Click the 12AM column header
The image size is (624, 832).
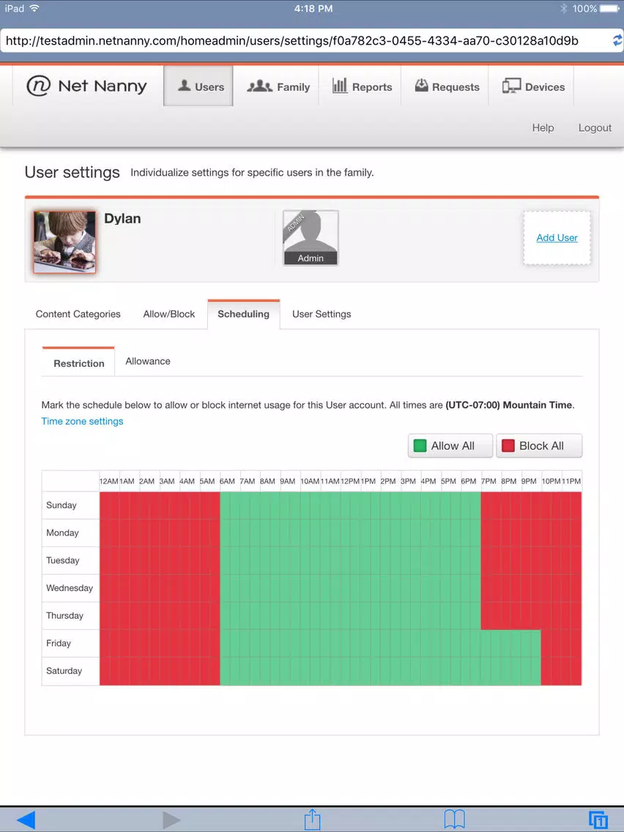(x=109, y=481)
